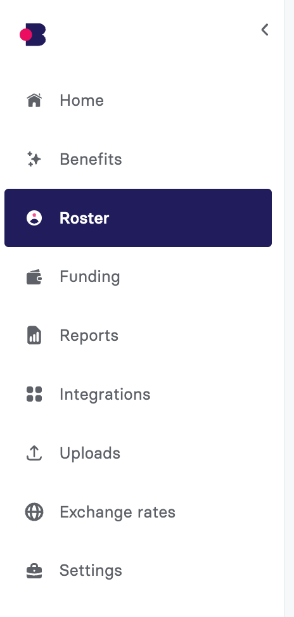Image resolution: width=294 pixels, height=617 pixels.
Task: Select the highlighted Roster item
Action: coord(137,218)
